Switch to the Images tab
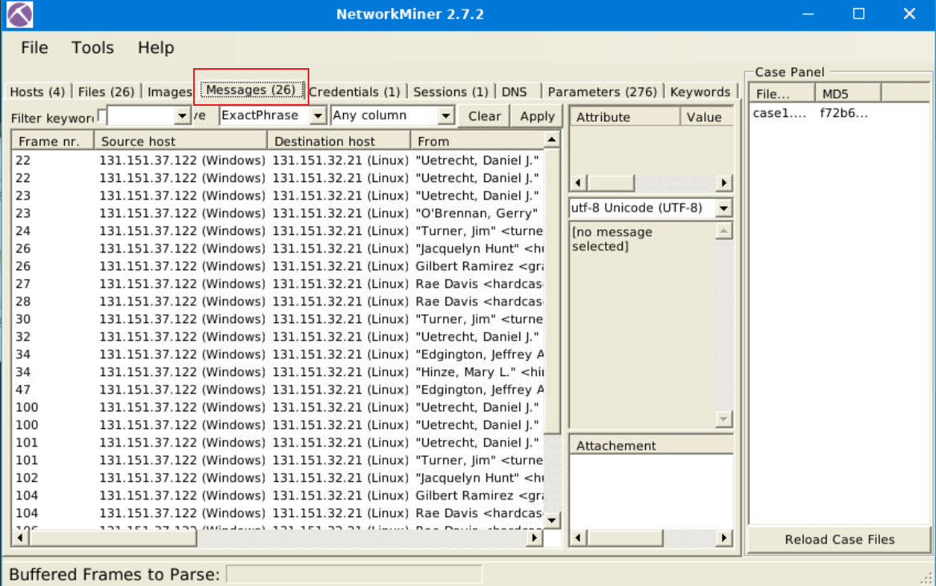The width and height of the screenshot is (936, 586). pyautogui.click(x=170, y=92)
